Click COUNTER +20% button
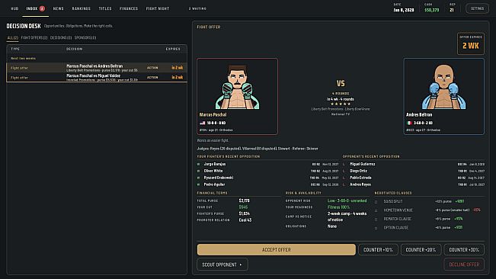This screenshot has width=496, height=279. [x=421, y=249]
